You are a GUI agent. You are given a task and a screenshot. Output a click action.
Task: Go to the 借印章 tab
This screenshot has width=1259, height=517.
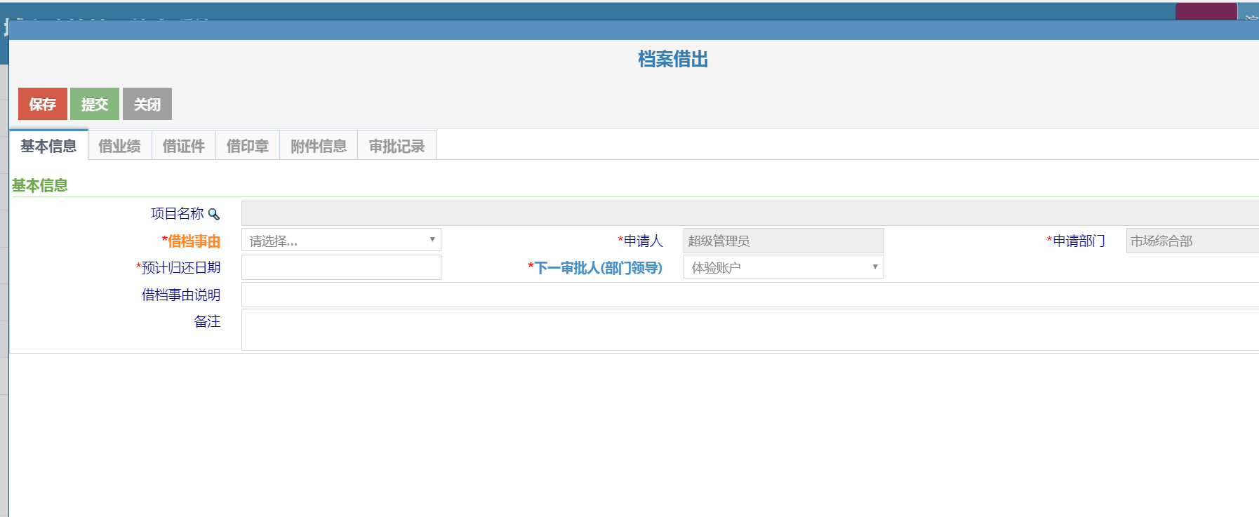[248, 145]
